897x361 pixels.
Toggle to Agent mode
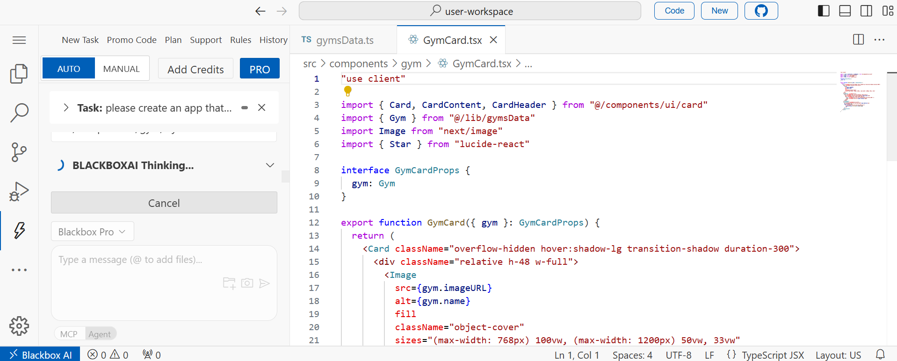(x=100, y=334)
